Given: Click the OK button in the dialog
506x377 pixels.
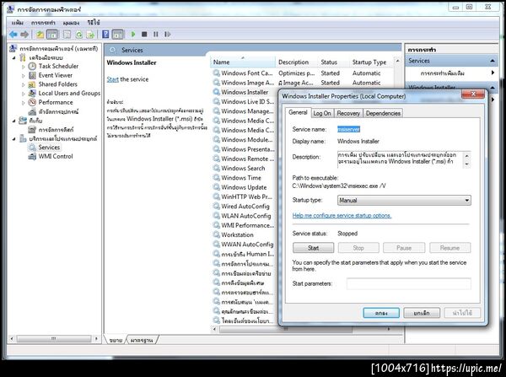Looking at the screenshot, I should (x=381, y=313).
